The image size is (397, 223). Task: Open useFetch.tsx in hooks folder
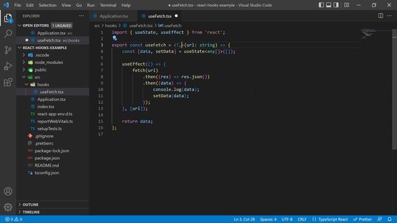pos(53,92)
